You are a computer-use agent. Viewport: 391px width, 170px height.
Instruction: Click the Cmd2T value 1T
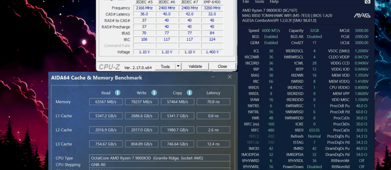(x=314, y=43)
